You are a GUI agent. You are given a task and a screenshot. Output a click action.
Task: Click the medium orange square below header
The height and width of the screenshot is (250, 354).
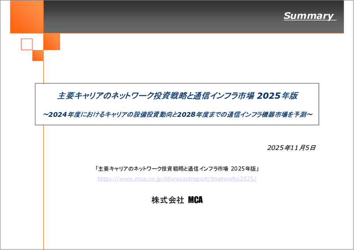52,42
